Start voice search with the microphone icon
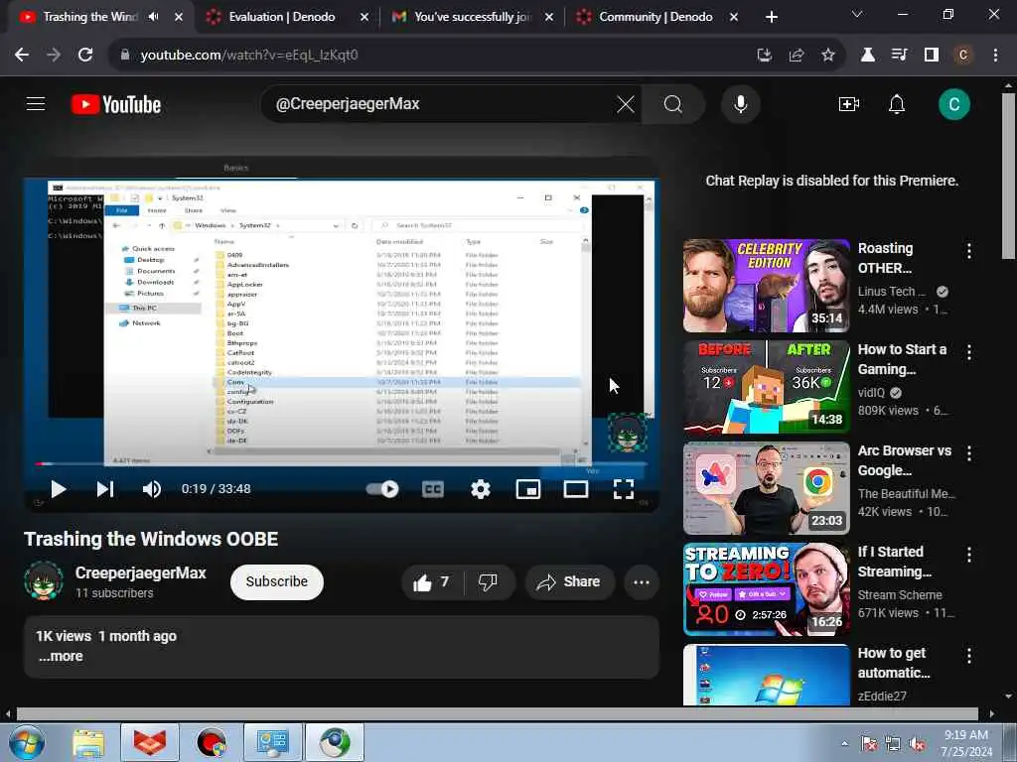 pyautogui.click(x=740, y=103)
